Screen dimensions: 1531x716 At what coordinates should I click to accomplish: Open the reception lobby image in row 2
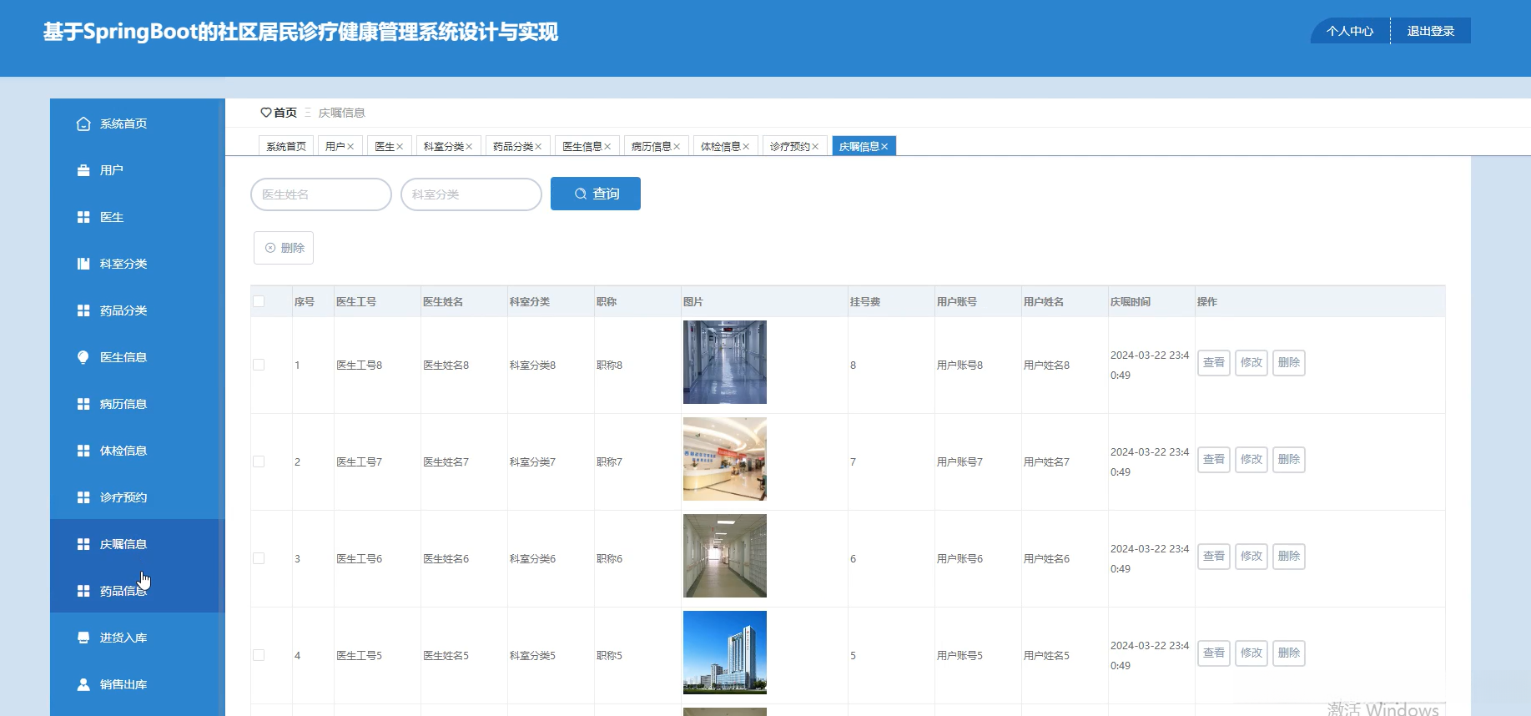pos(725,459)
